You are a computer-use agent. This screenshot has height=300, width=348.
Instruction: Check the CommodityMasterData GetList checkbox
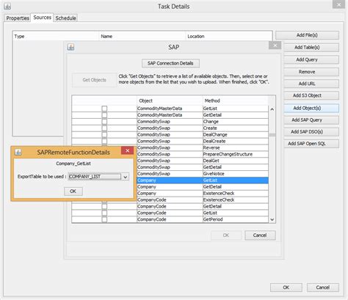[x=104, y=109]
